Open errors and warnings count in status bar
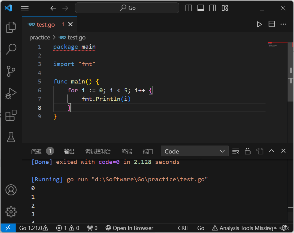The width and height of the screenshot is (294, 233). (x=67, y=228)
